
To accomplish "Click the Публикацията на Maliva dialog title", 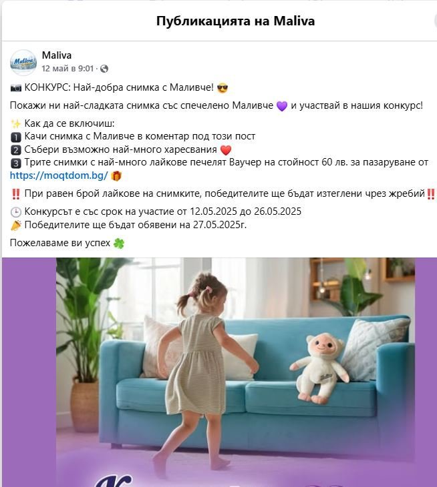I will point(235,21).
